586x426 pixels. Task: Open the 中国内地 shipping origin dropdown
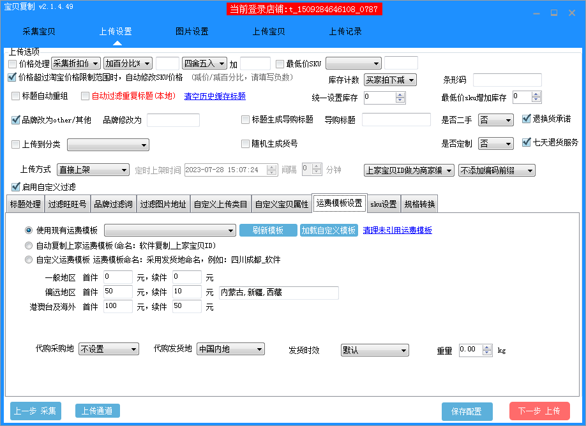pyautogui.click(x=230, y=349)
